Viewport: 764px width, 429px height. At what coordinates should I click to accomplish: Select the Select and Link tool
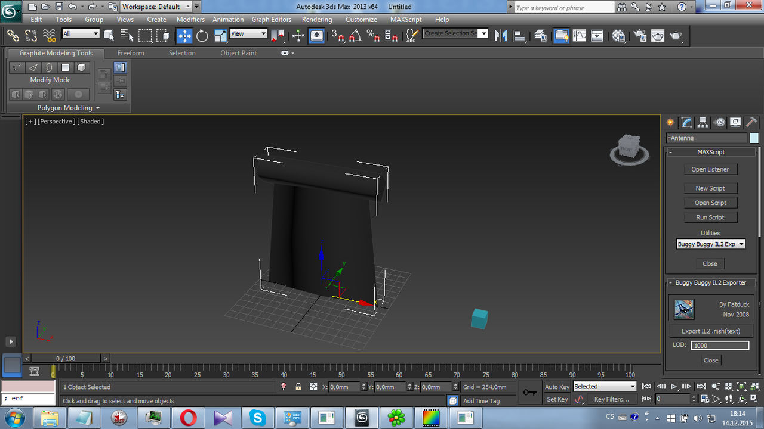tap(13, 36)
